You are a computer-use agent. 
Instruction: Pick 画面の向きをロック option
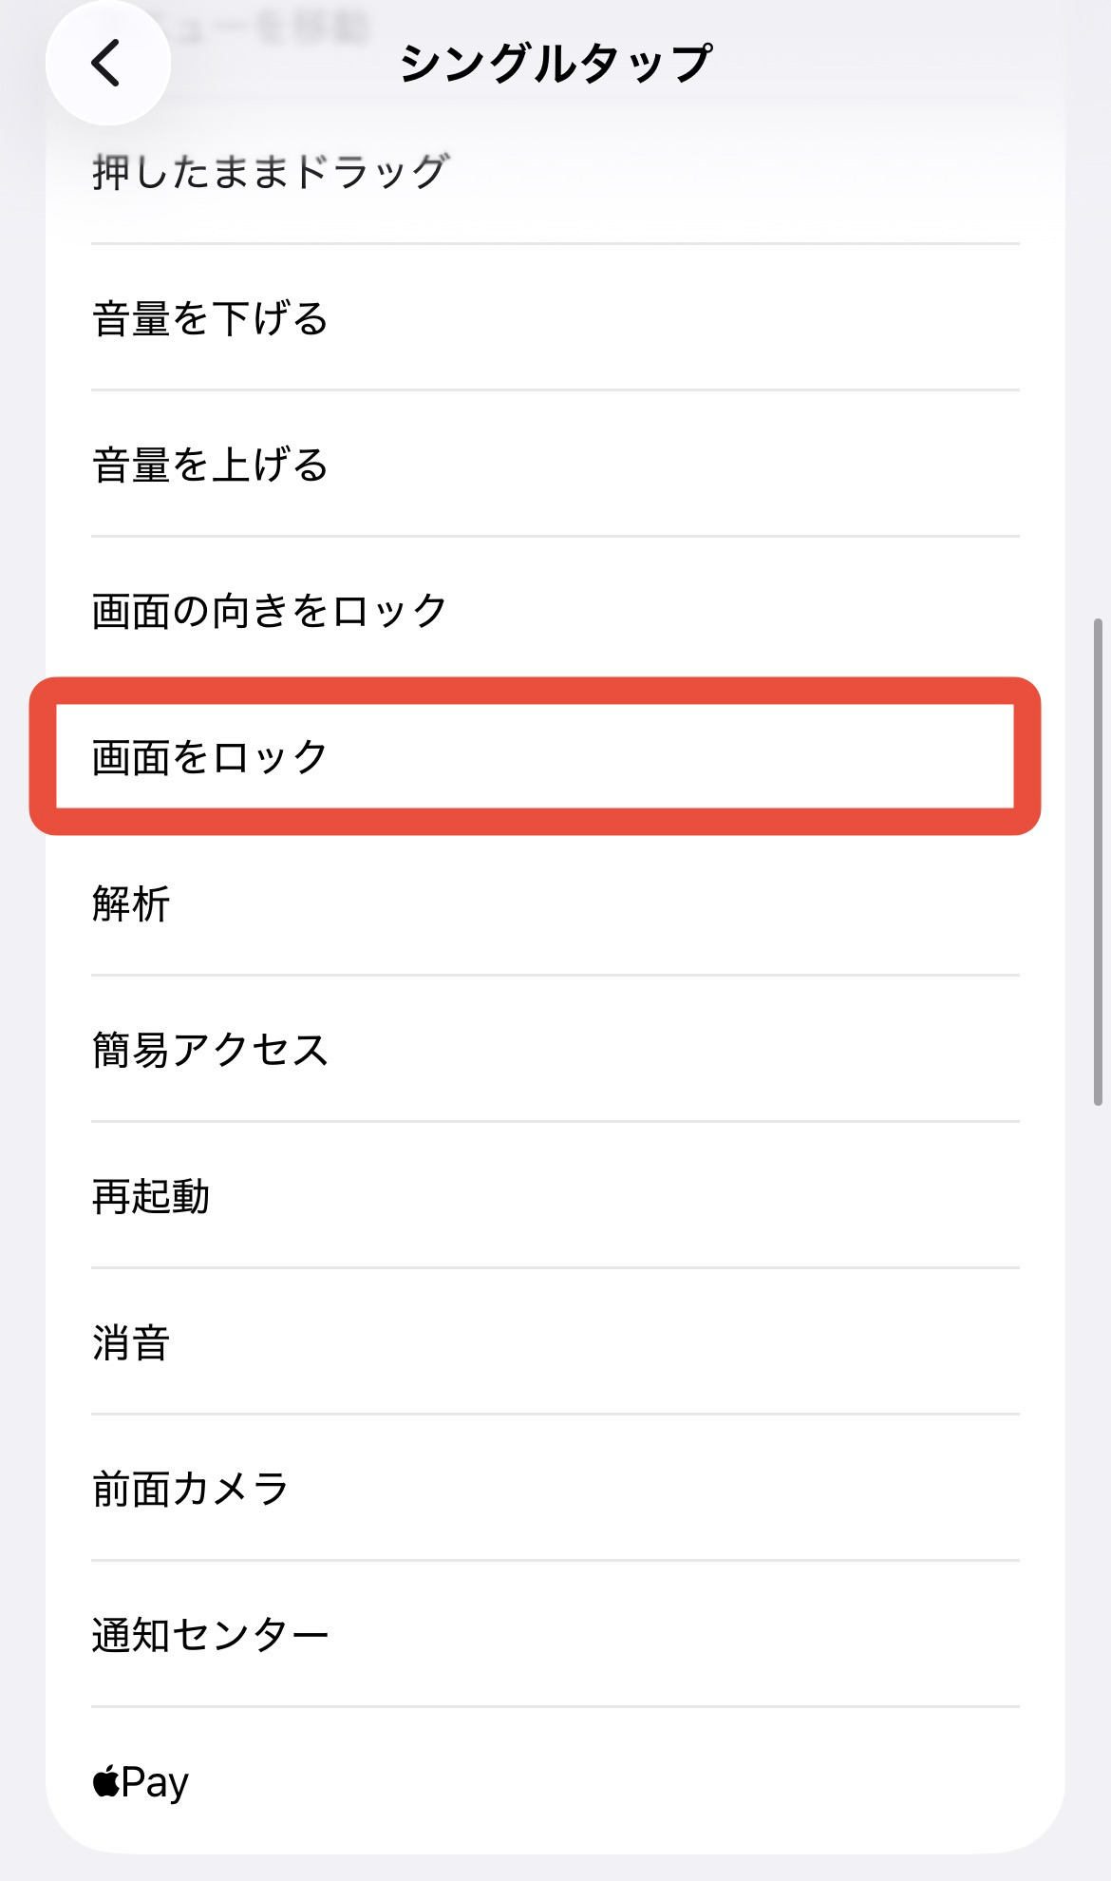click(x=270, y=611)
